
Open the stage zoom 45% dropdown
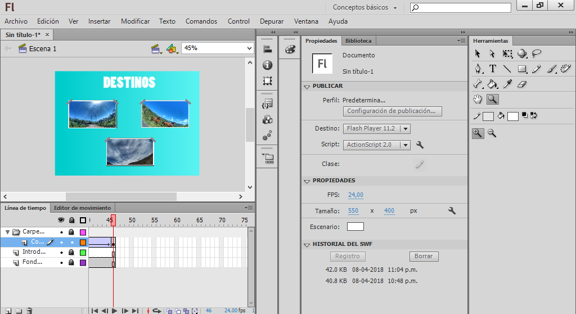pos(250,48)
